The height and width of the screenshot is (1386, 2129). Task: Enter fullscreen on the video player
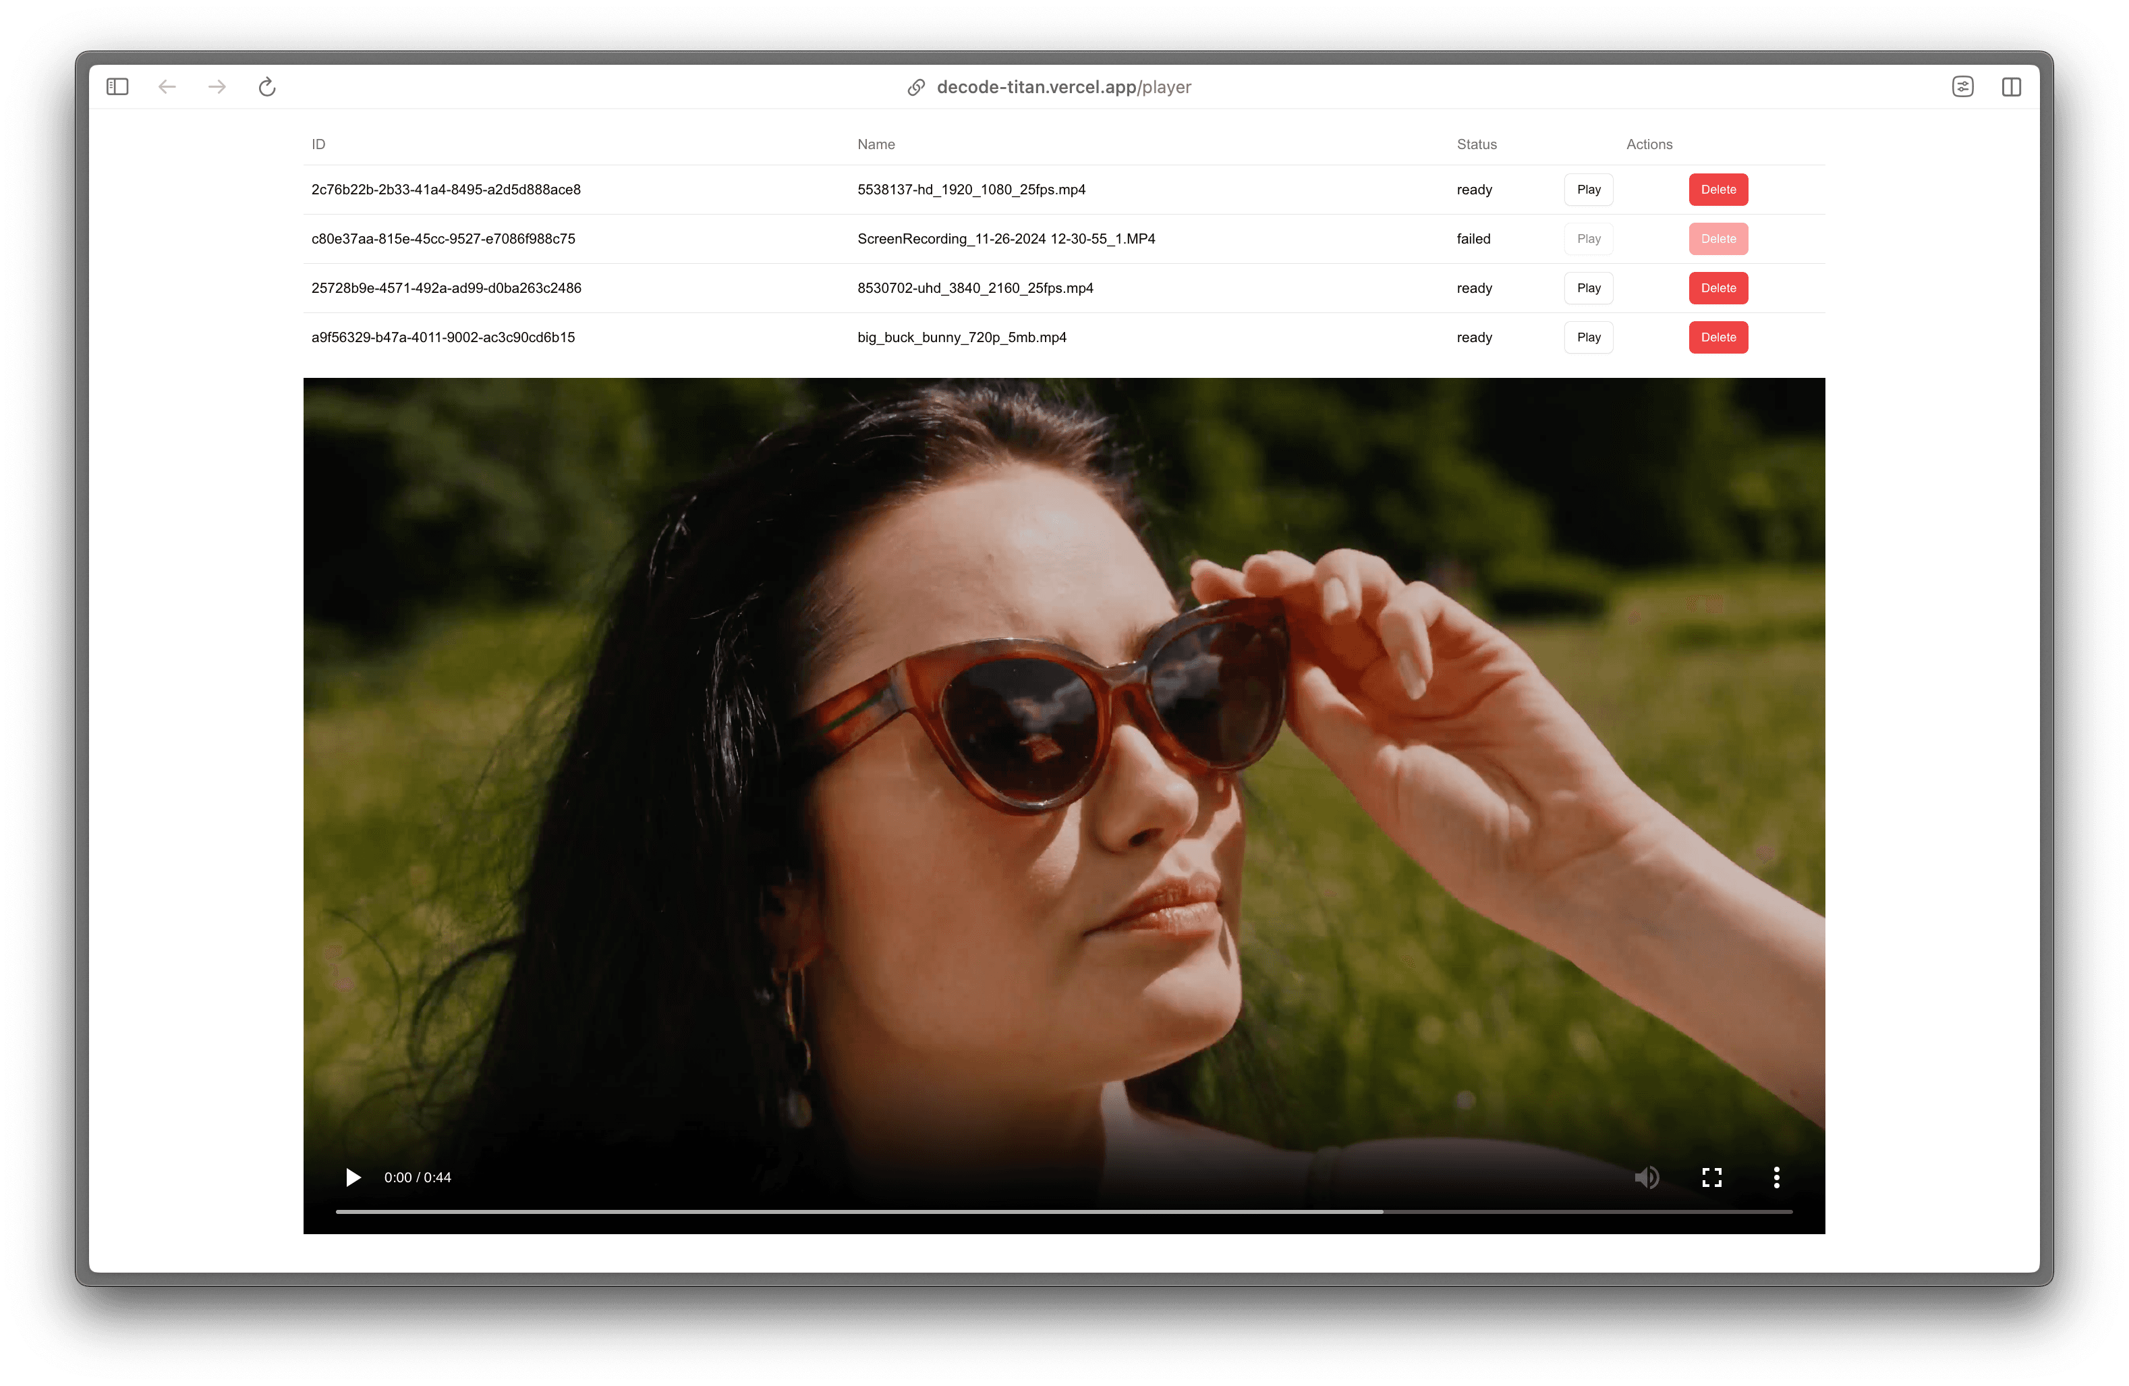pos(1712,1177)
